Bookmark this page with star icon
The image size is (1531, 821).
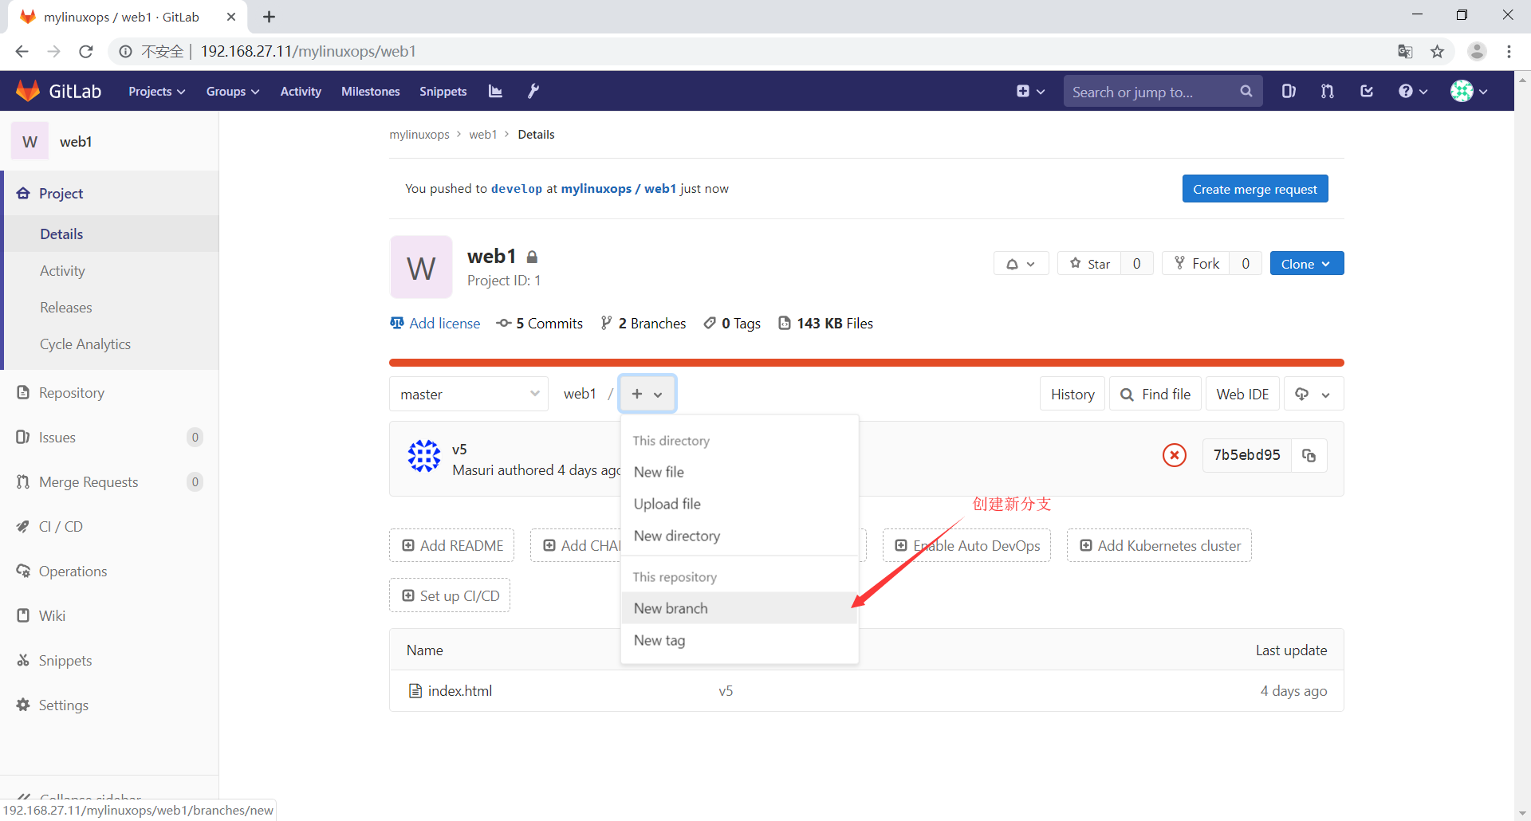(1437, 51)
